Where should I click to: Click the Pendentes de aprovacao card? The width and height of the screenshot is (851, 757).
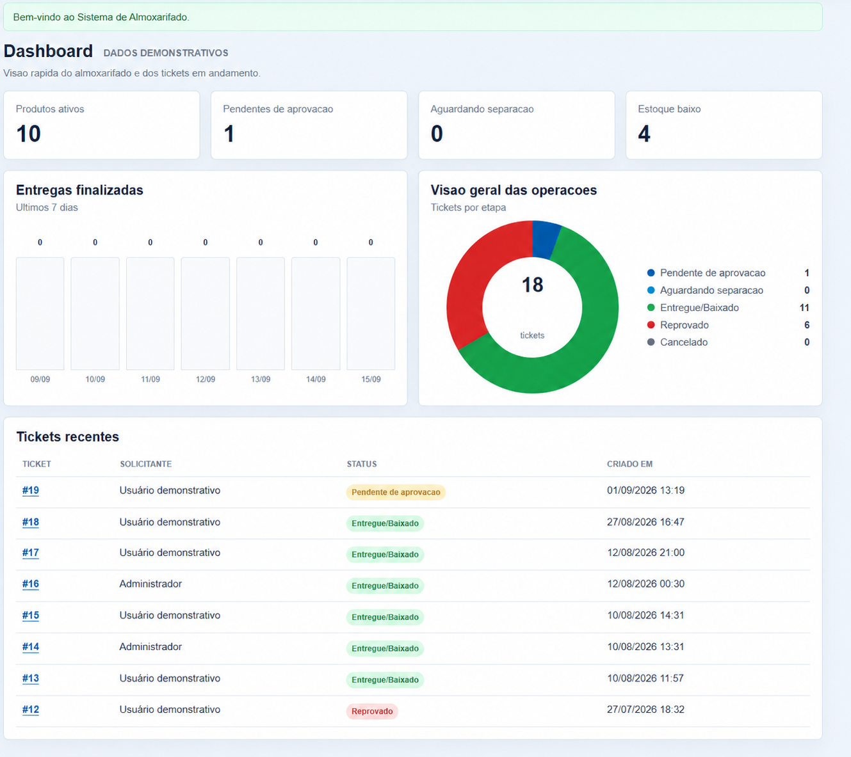point(309,125)
